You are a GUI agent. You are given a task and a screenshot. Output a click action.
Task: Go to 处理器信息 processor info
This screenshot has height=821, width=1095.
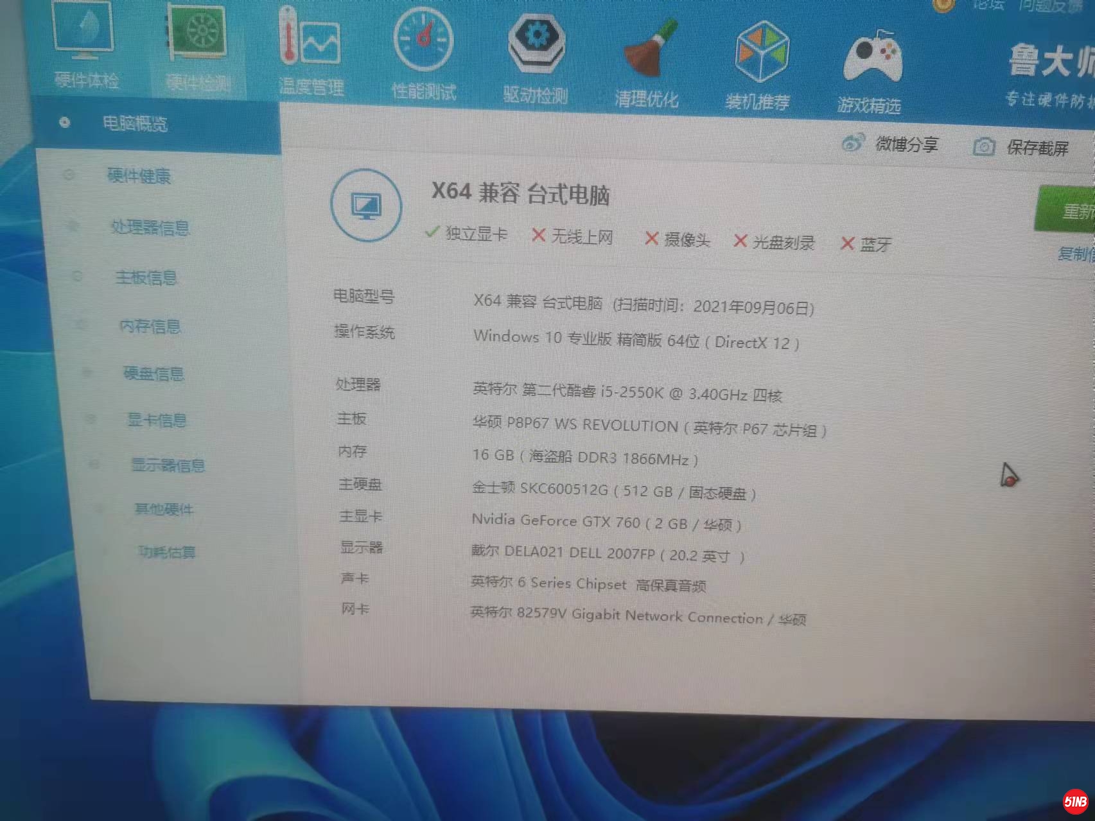tap(150, 227)
